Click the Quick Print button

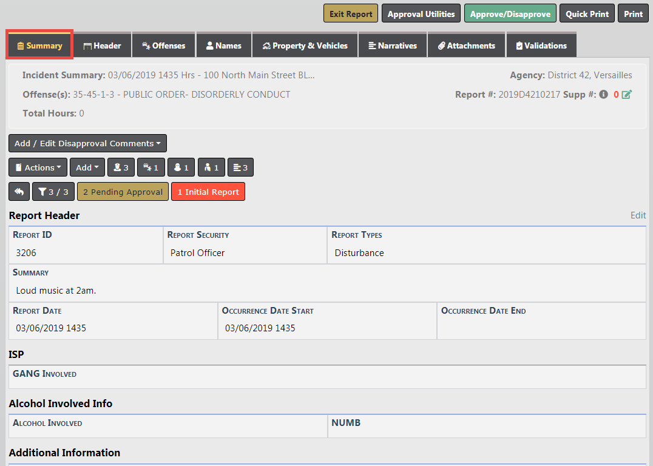pyautogui.click(x=587, y=14)
